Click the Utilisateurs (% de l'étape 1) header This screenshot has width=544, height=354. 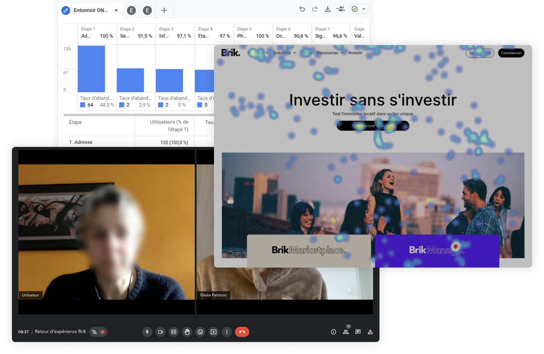point(169,126)
